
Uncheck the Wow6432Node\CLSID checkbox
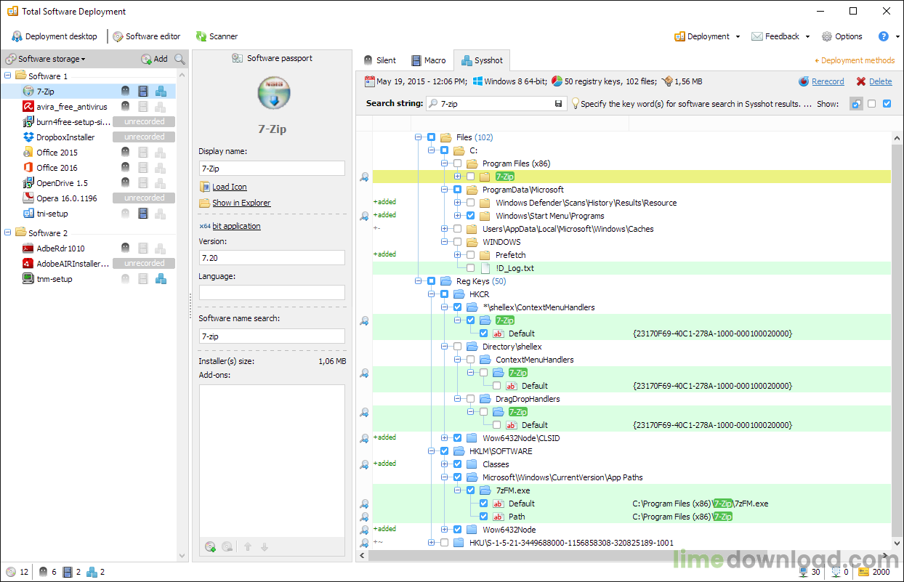458,438
